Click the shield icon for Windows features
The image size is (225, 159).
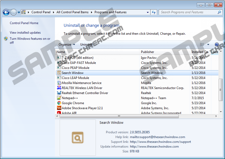pos(6,39)
